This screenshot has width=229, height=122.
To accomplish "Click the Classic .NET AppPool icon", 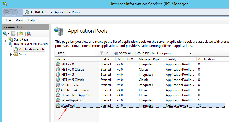I will click(x=58, y=95).
